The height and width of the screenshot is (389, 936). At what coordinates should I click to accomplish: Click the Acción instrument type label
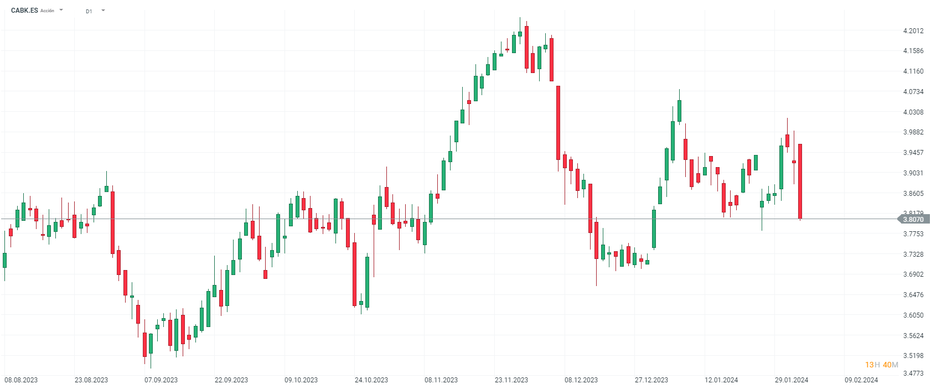click(48, 11)
